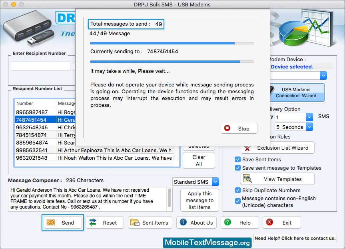The image size is (345, 249).
Task: Click the USB hub device image
Action: pyautogui.click(x=29, y=27)
